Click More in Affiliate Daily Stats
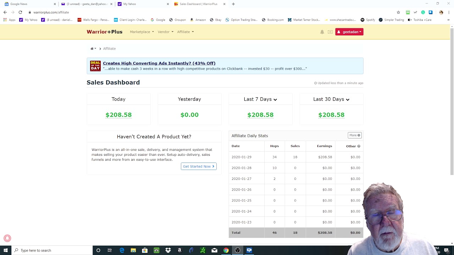 click(355, 135)
